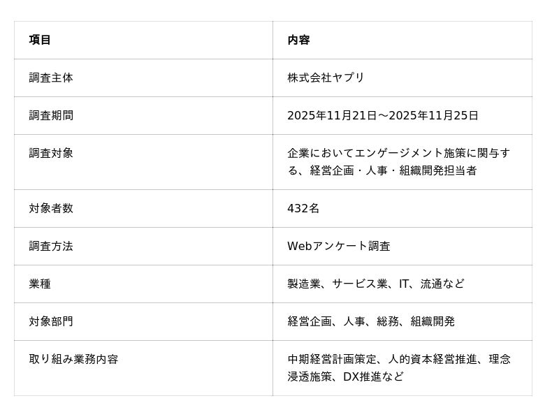Click the 経営企画、人事、総務、組織開発 cell
Image resolution: width=559 pixels, height=417 pixels.
[371, 321]
